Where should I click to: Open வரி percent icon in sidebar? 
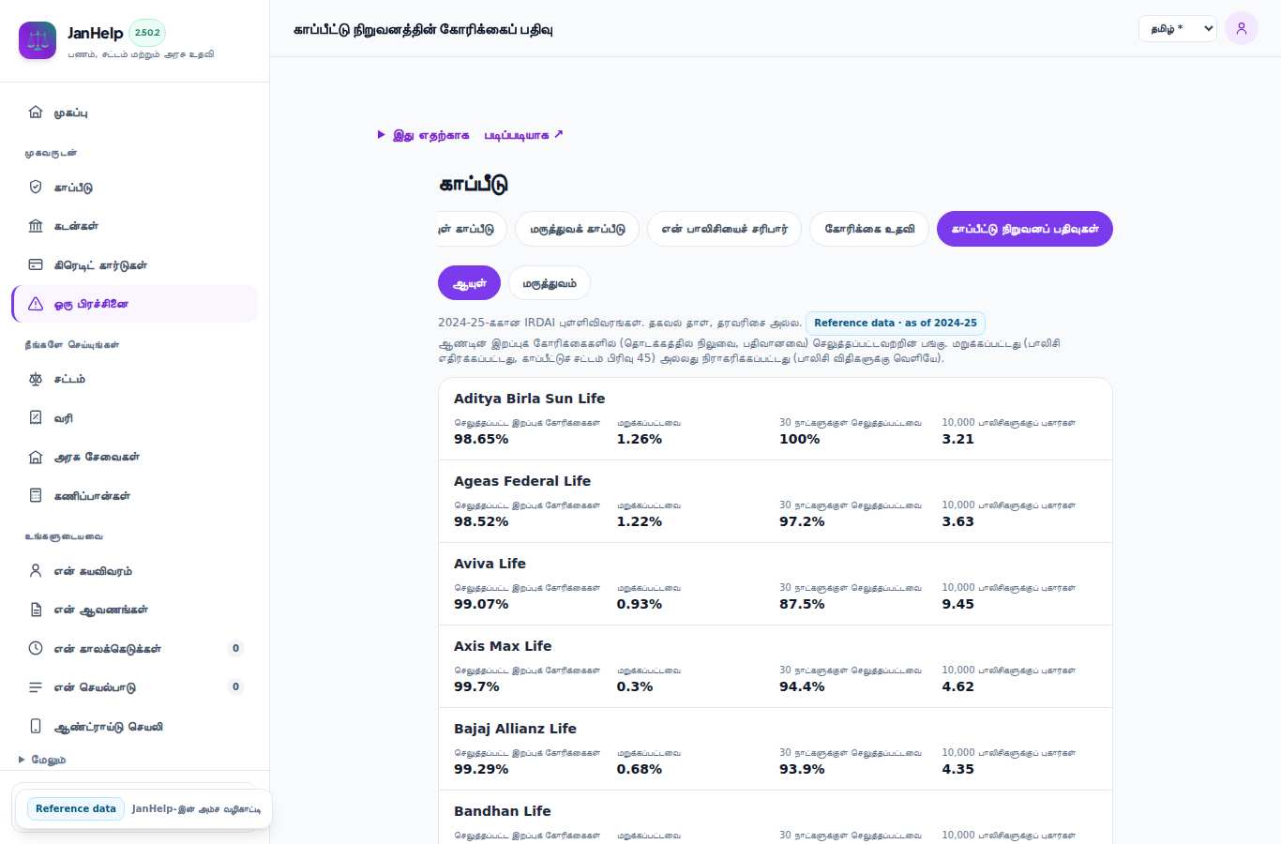(x=36, y=417)
